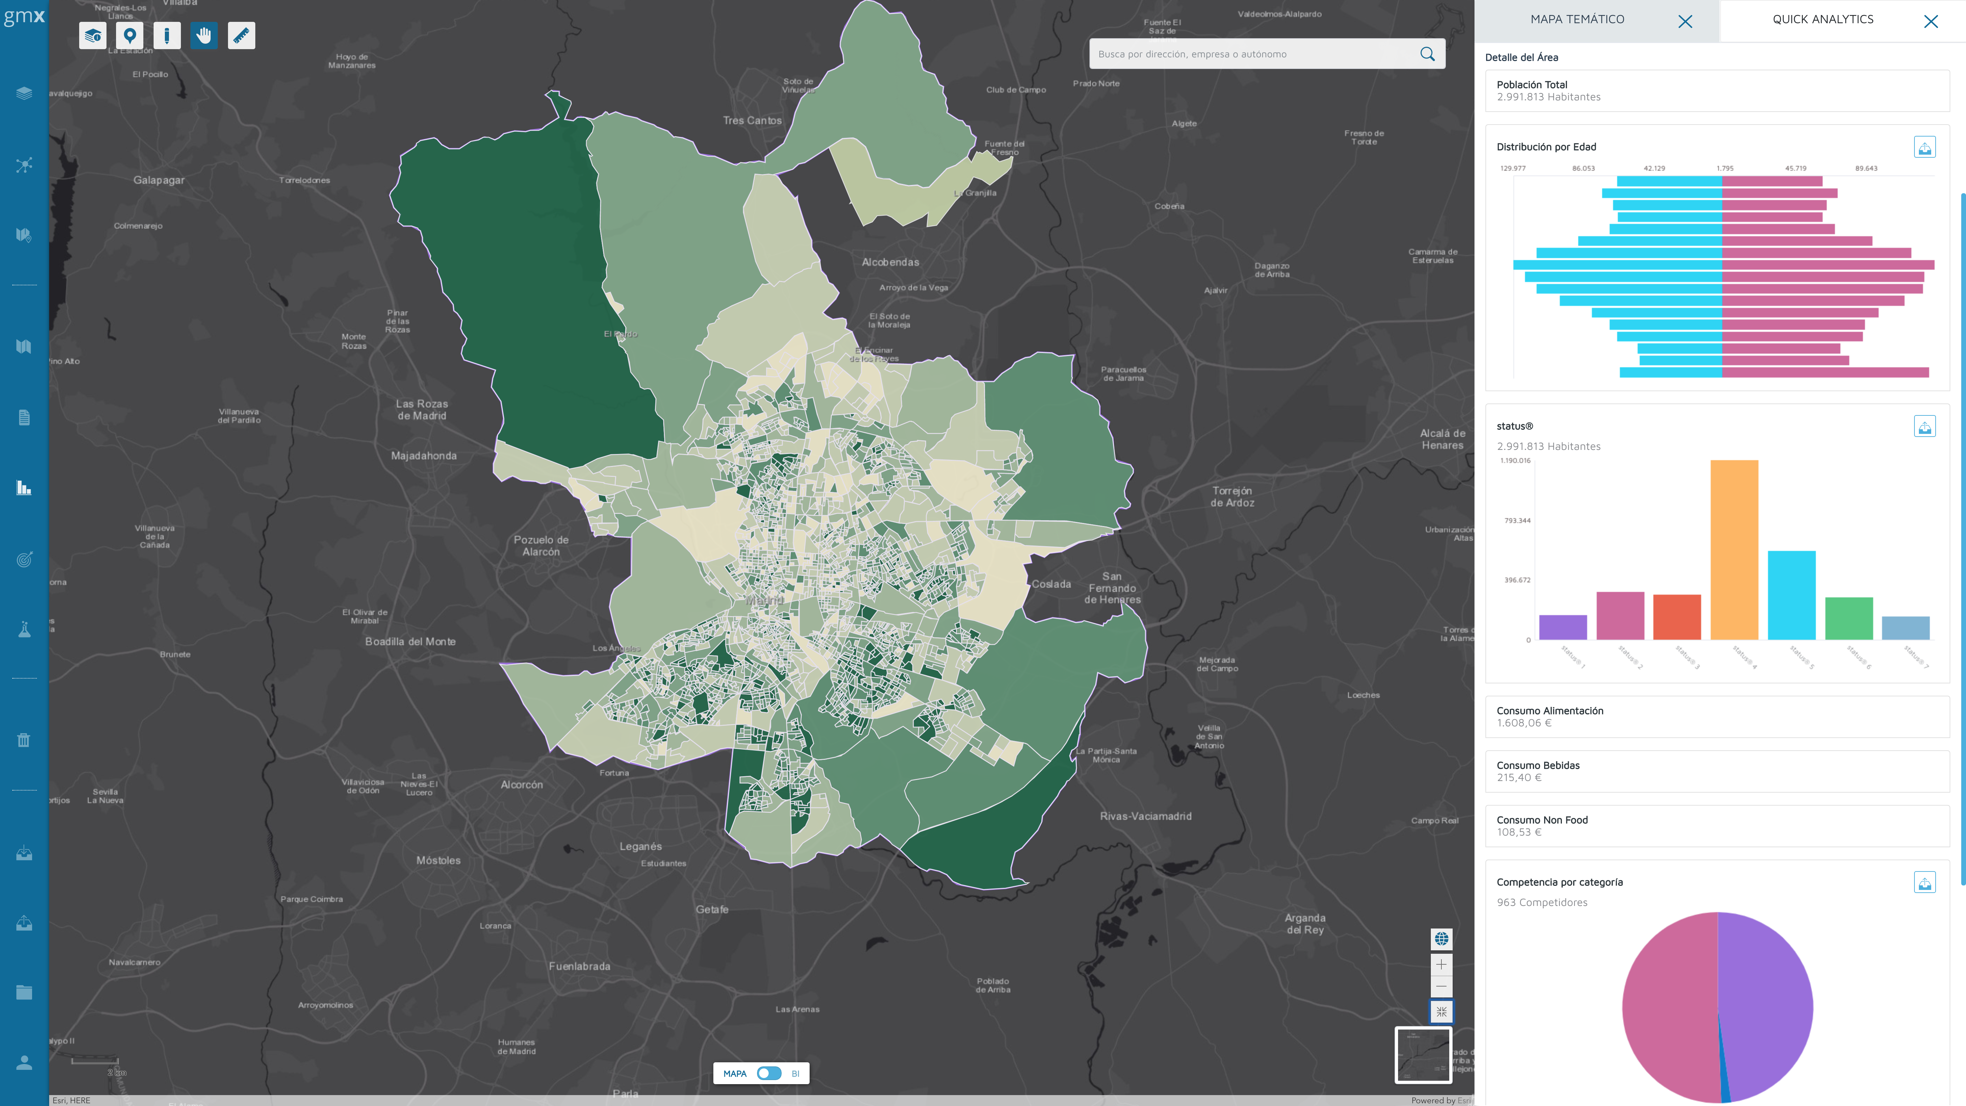Click the orange status 4 bar
1966x1106 pixels.
click(x=1734, y=550)
